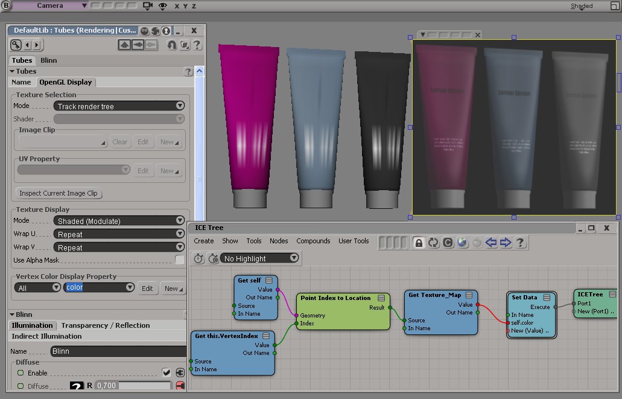
Task: Toggle the viewport eye visibility icon
Action: tap(162, 6)
